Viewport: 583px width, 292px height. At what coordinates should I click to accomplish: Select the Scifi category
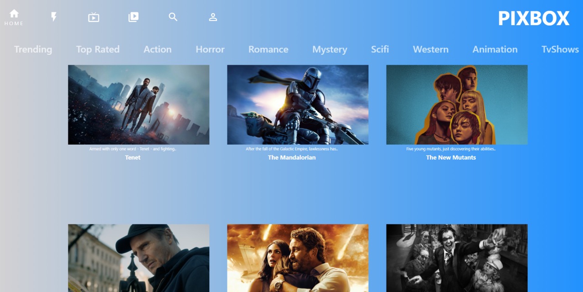pyautogui.click(x=380, y=49)
